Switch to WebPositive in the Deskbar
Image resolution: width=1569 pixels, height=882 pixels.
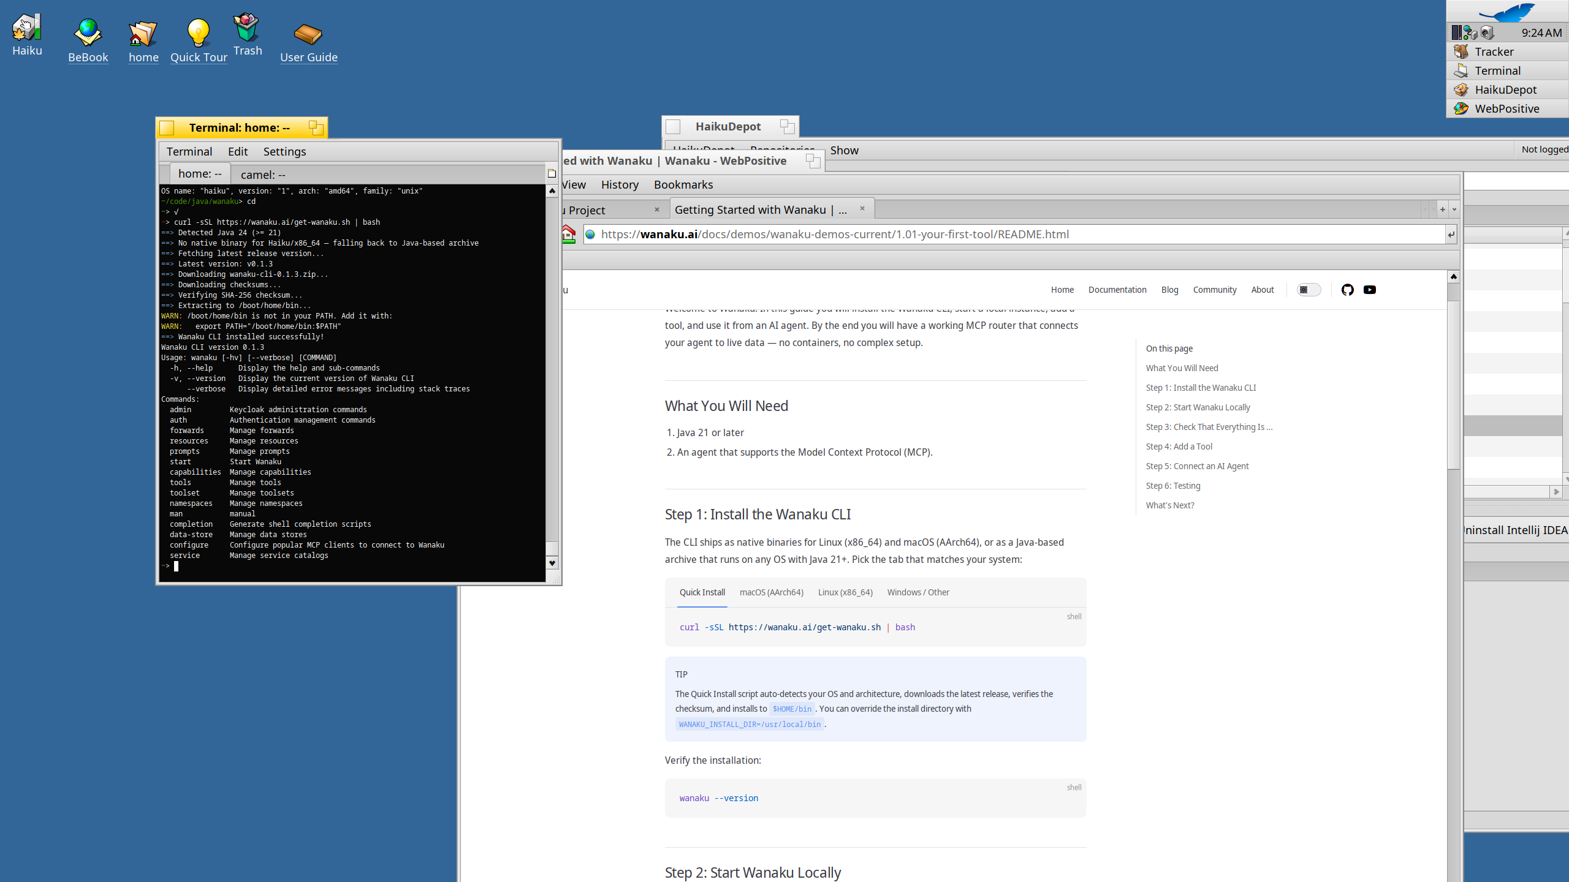1508,108
